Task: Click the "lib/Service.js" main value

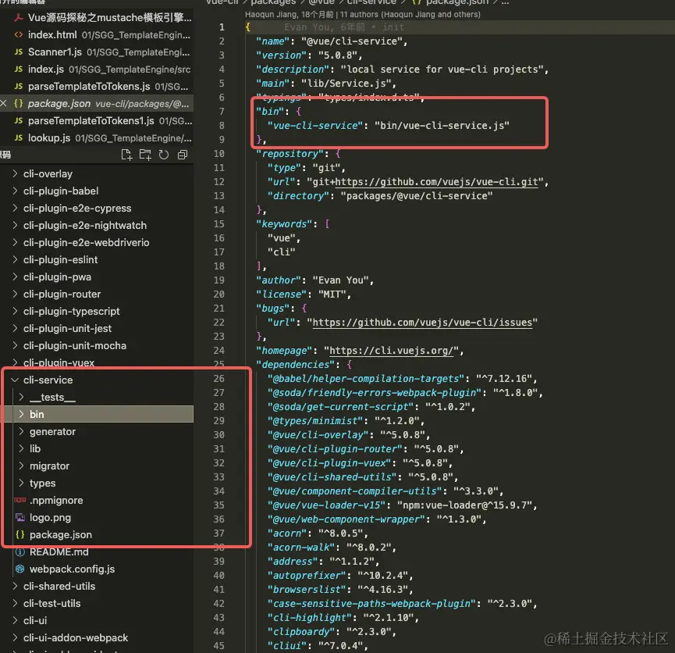Action: 346,84
